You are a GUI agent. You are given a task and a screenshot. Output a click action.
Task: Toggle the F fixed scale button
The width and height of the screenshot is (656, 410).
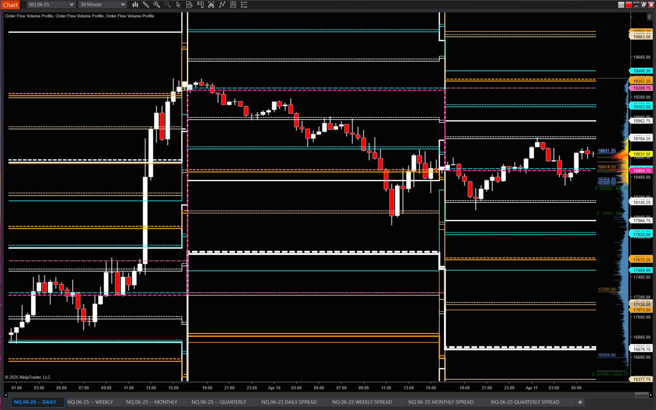(650, 17)
